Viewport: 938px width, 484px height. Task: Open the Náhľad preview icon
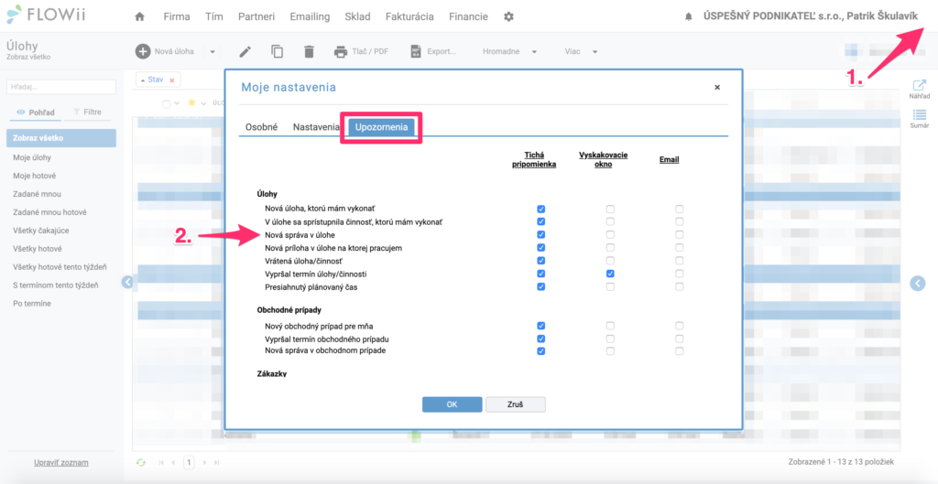(919, 86)
